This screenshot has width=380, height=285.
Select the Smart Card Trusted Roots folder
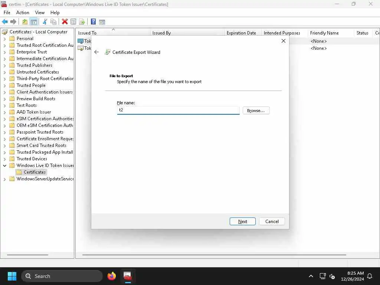click(42, 145)
